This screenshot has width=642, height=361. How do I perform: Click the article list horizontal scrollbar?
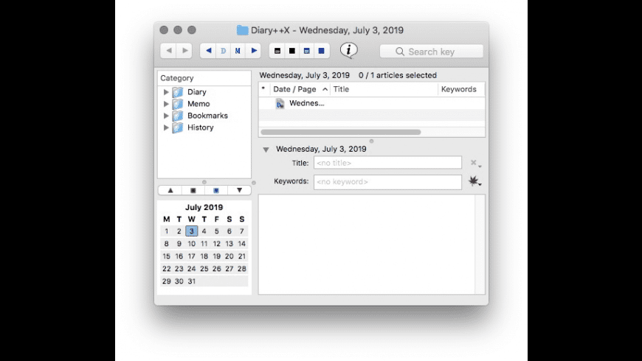click(x=341, y=132)
